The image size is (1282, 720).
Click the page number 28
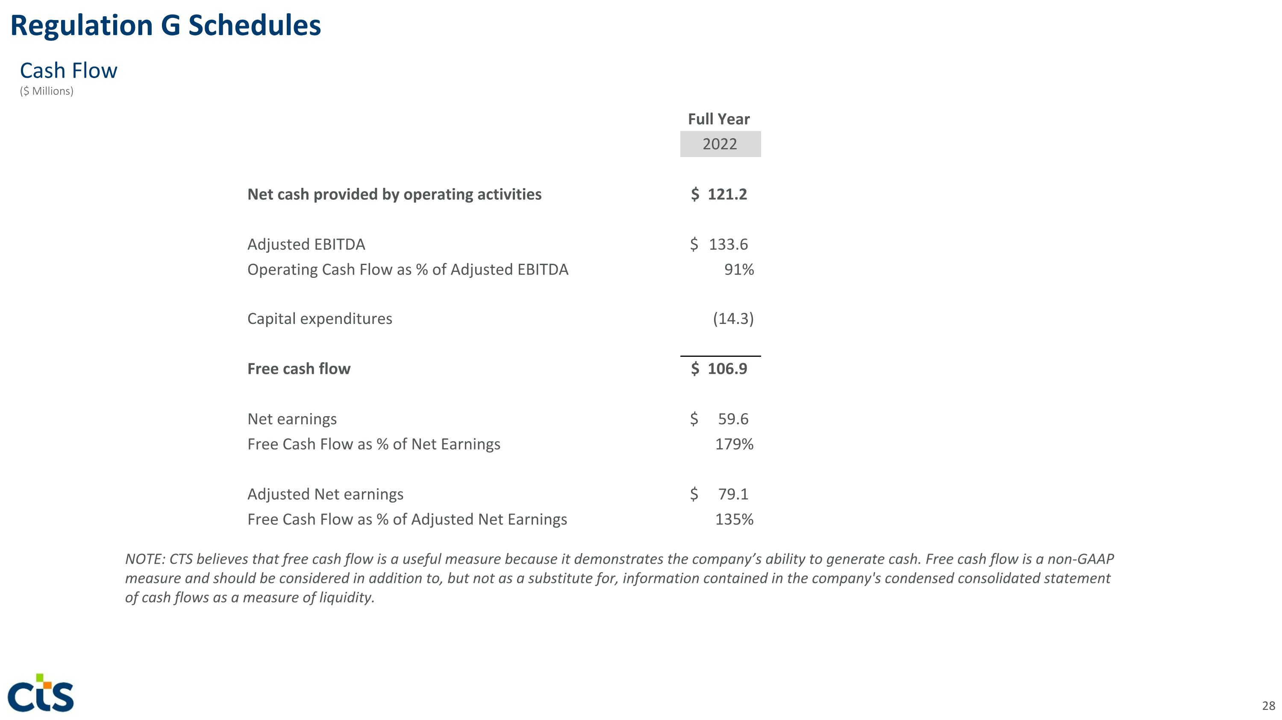1268,705
